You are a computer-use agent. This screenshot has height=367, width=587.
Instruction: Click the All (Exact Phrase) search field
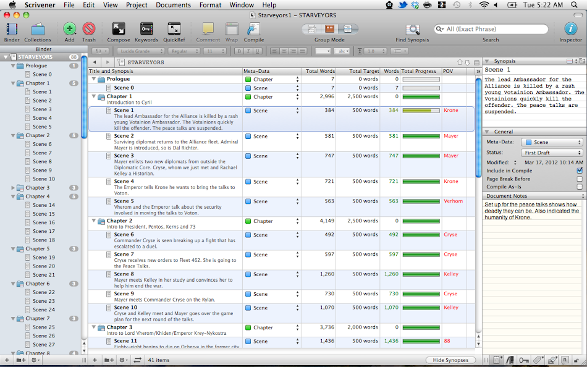[491, 29]
